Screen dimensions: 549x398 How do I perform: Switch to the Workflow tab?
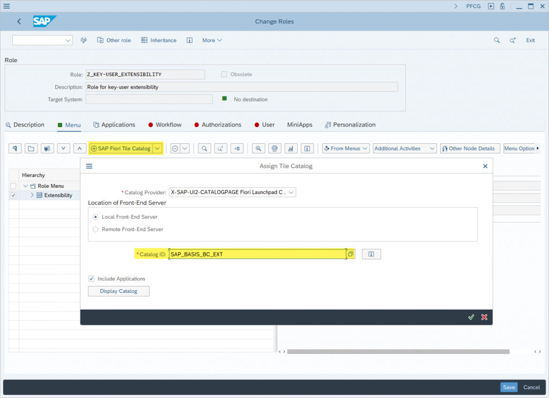[165, 125]
